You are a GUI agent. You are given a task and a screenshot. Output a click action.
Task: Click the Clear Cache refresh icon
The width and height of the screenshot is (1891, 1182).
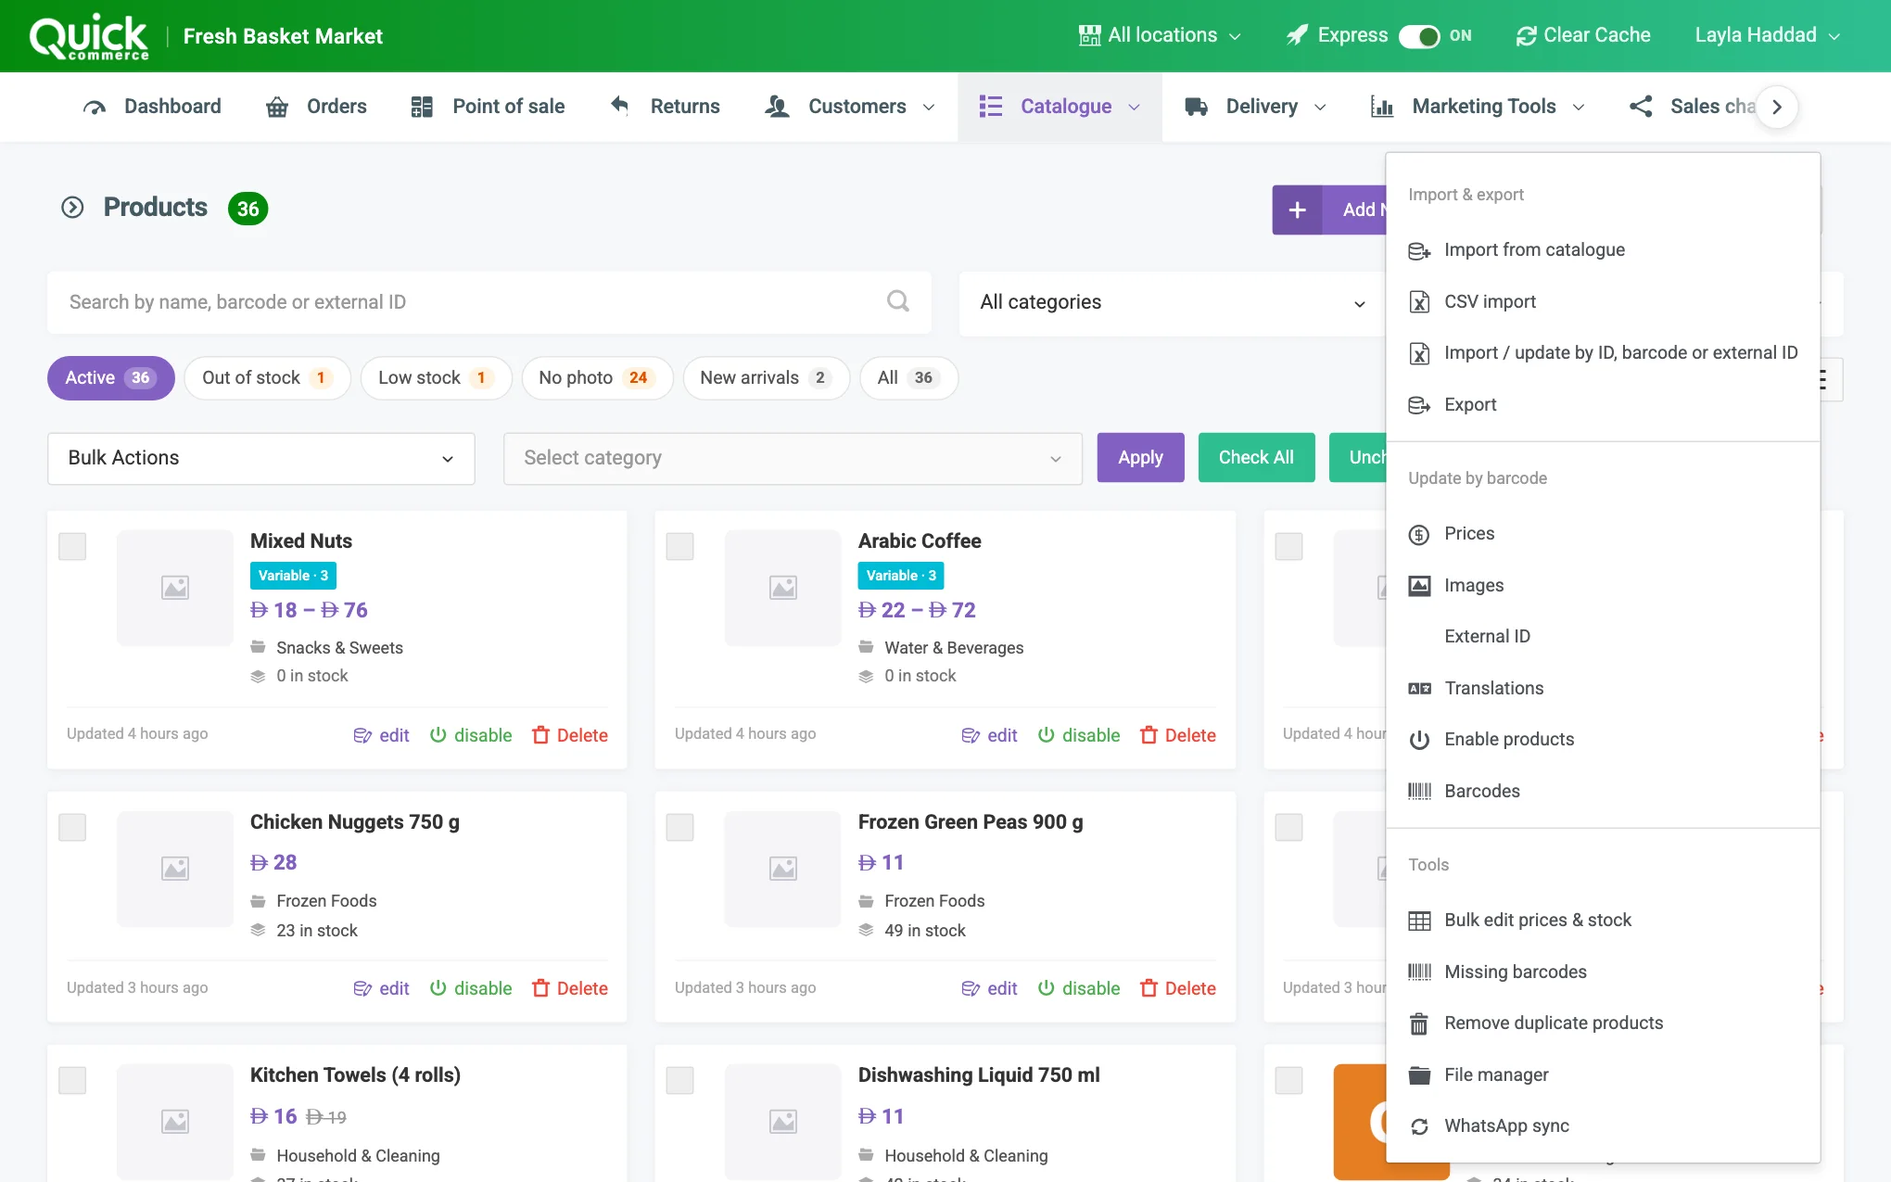pos(1526,36)
